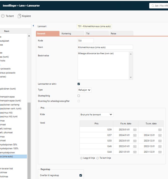Image resolution: width=168 pixels, height=179 pixels.
Task: Enable the Skattepliktig checkbox
Action: point(79,96)
